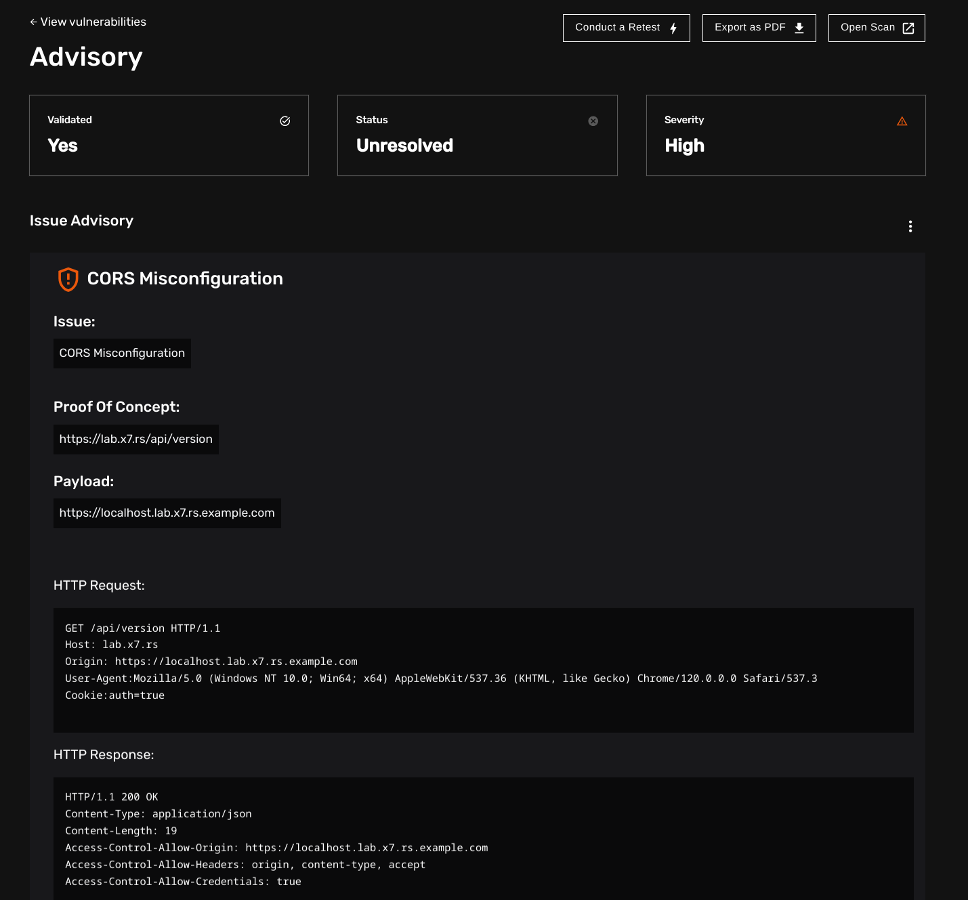
Task: Go back via View vulnerabilities link
Action: click(93, 22)
